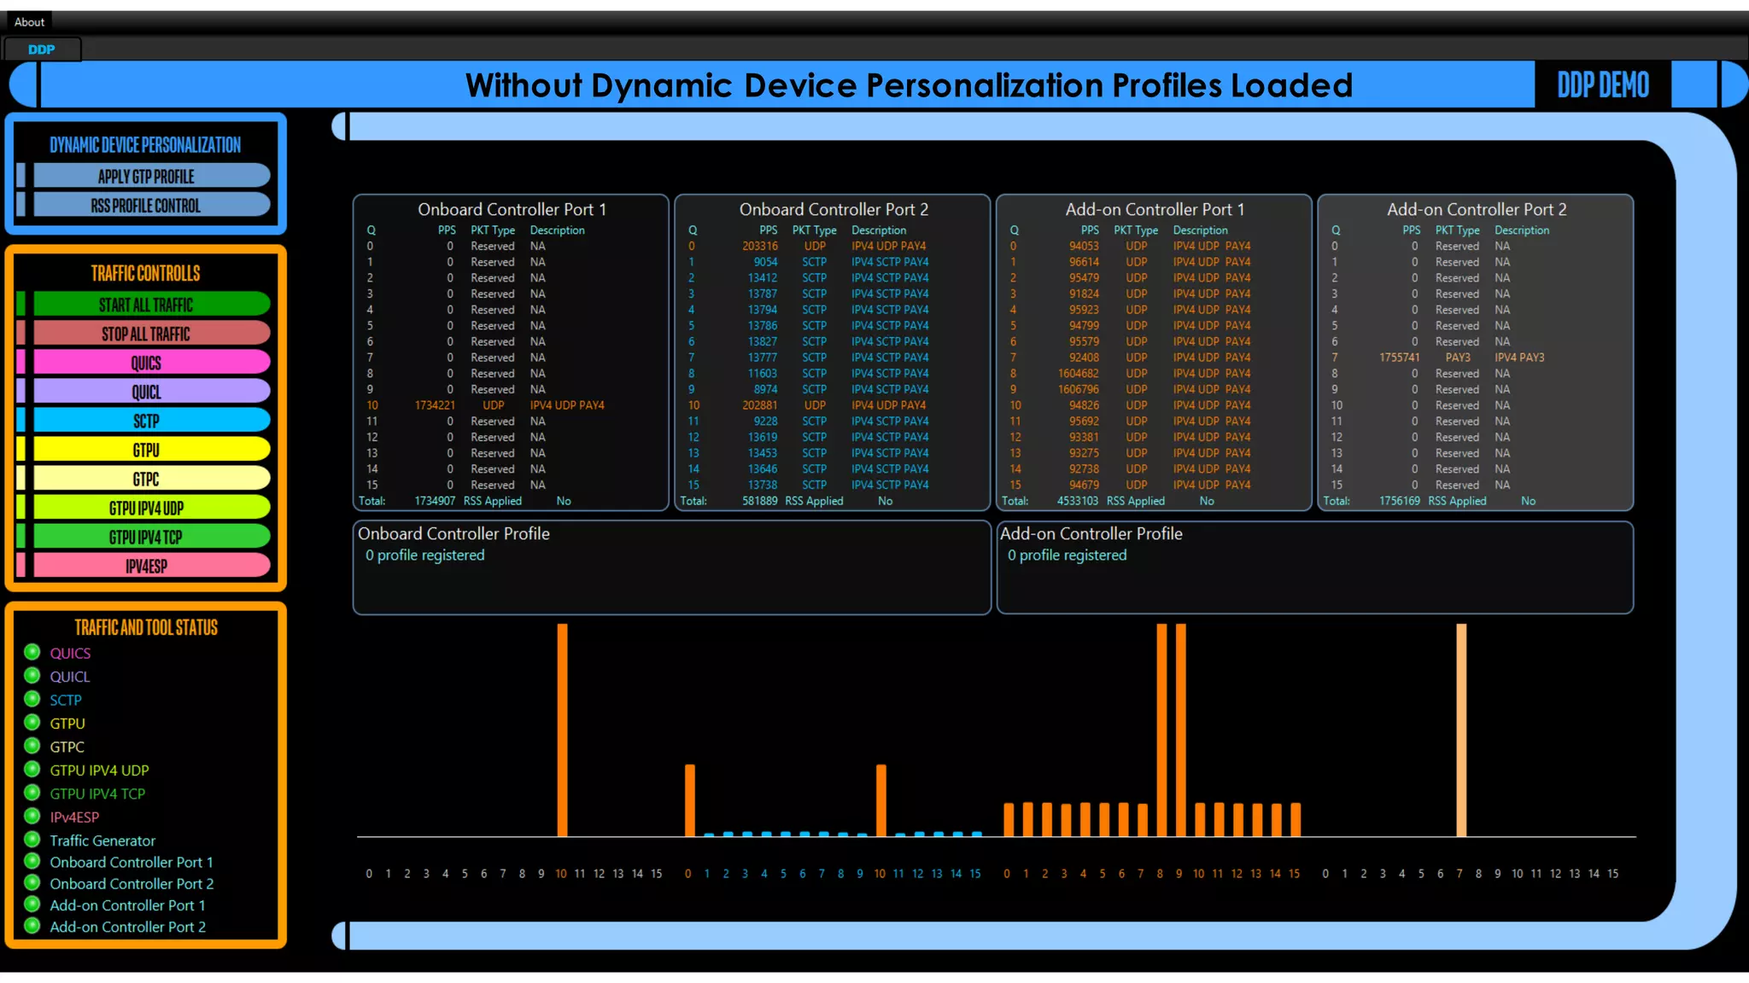Image resolution: width=1749 pixels, height=983 pixels.
Task: Switch to the DDP tab
Action: coord(41,49)
